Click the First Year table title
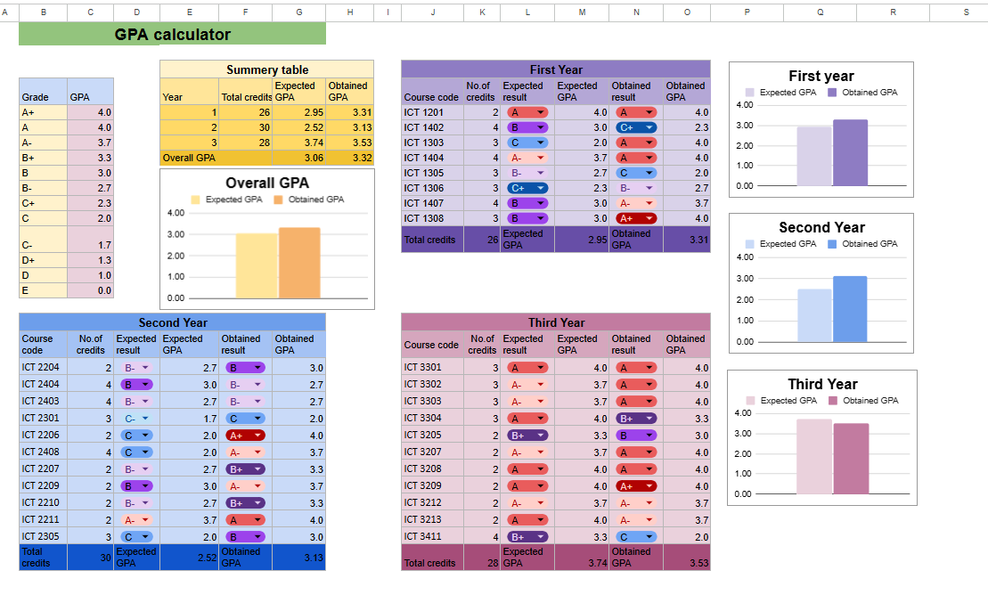988x603 pixels. pos(556,69)
